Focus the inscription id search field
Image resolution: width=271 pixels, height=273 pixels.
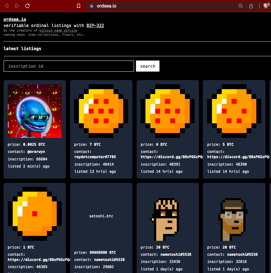69,66
